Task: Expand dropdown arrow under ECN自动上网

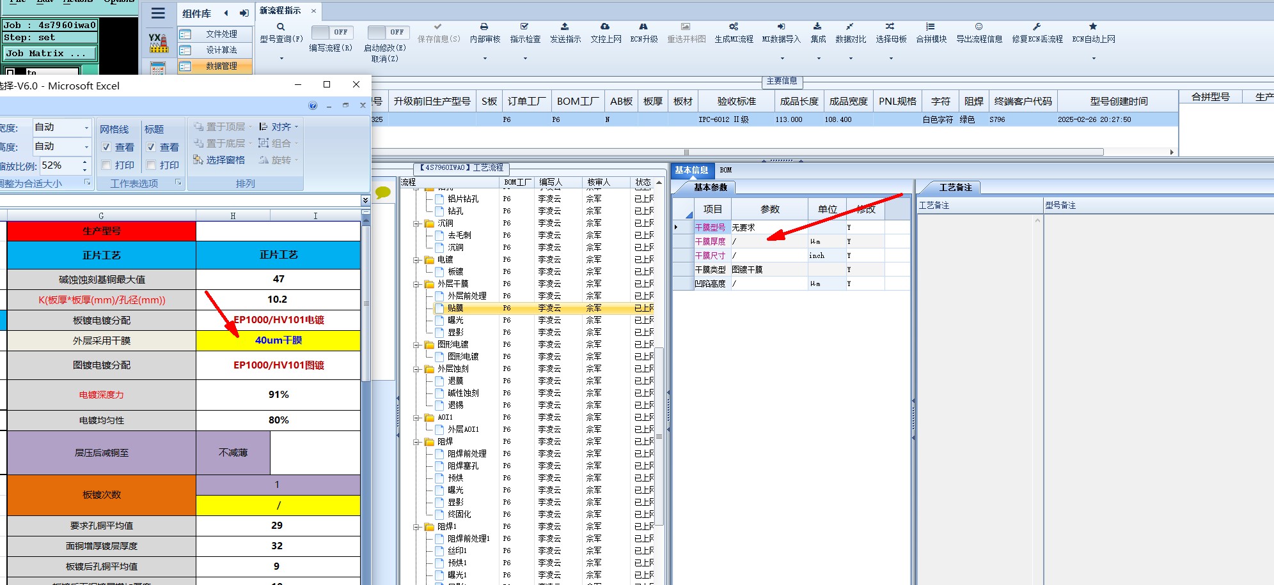Action: pyautogui.click(x=1094, y=59)
